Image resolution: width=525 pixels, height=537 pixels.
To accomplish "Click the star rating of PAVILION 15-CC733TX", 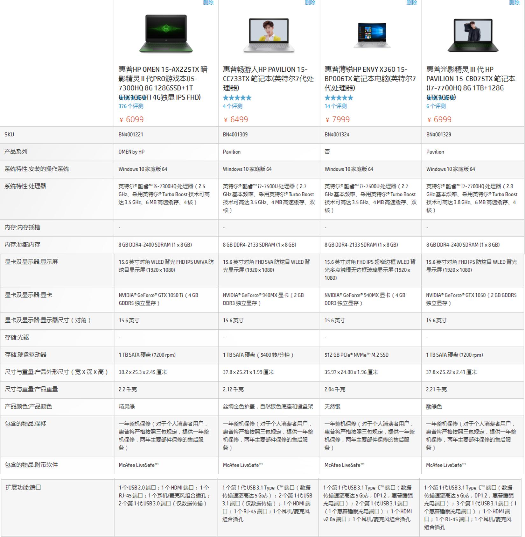I will (237, 98).
